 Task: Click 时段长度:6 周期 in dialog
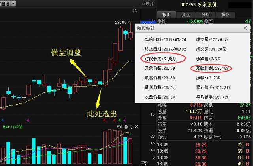[160, 59]
